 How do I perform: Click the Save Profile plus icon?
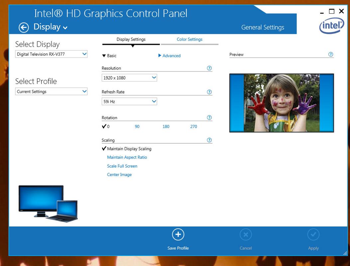178,234
